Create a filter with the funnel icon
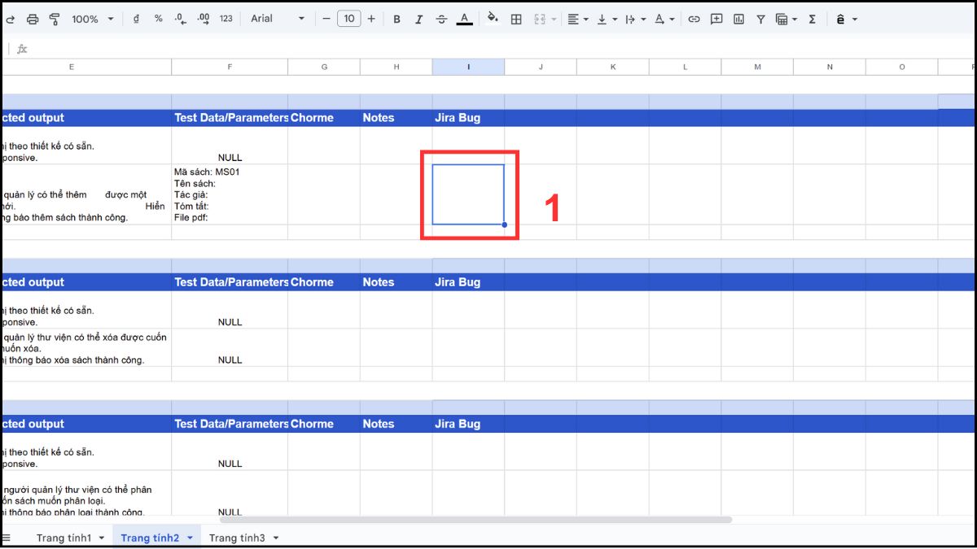 point(760,18)
